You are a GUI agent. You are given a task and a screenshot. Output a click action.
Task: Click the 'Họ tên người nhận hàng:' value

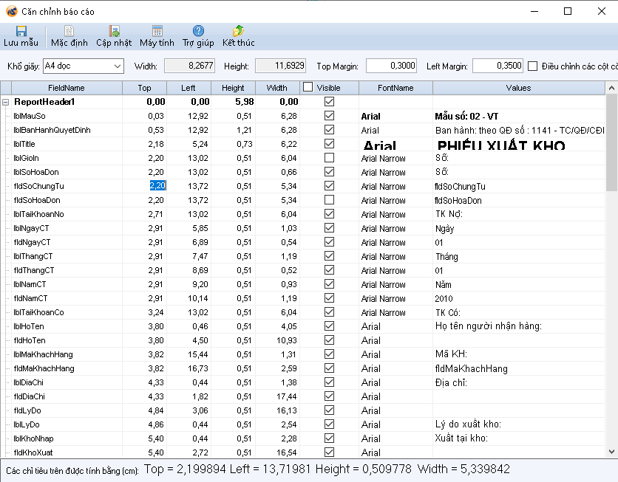(489, 326)
